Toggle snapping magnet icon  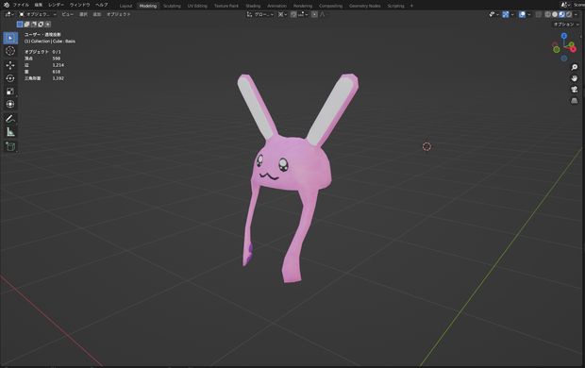coord(293,14)
